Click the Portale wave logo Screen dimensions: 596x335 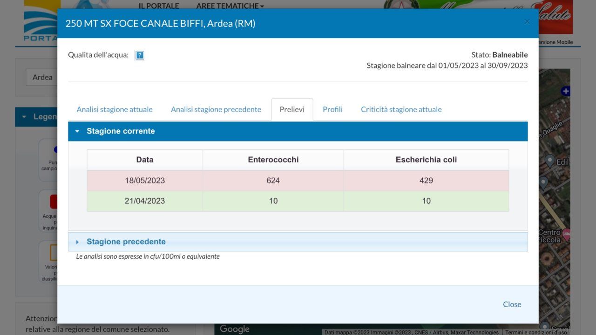tap(41, 21)
